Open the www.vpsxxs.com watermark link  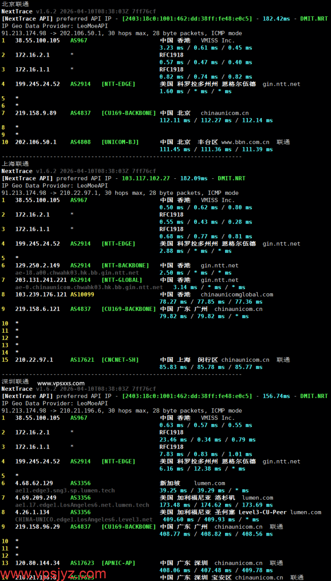pos(61,383)
